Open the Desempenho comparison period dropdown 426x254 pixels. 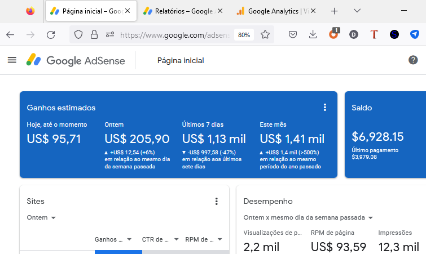click(308, 217)
